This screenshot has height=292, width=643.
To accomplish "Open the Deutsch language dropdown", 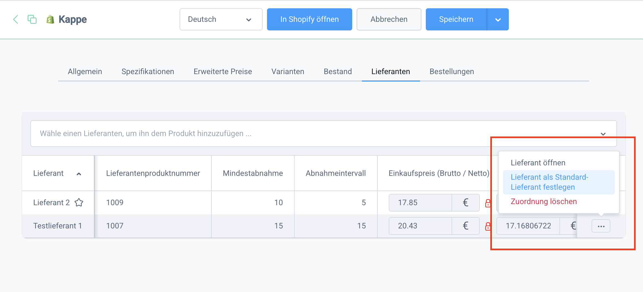I will (x=221, y=19).
